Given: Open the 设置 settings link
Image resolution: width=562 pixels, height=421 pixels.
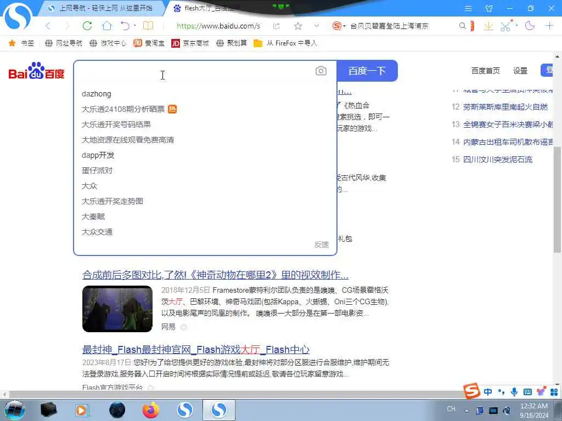Looking at the screenshot, I should (x=520, y=71).
